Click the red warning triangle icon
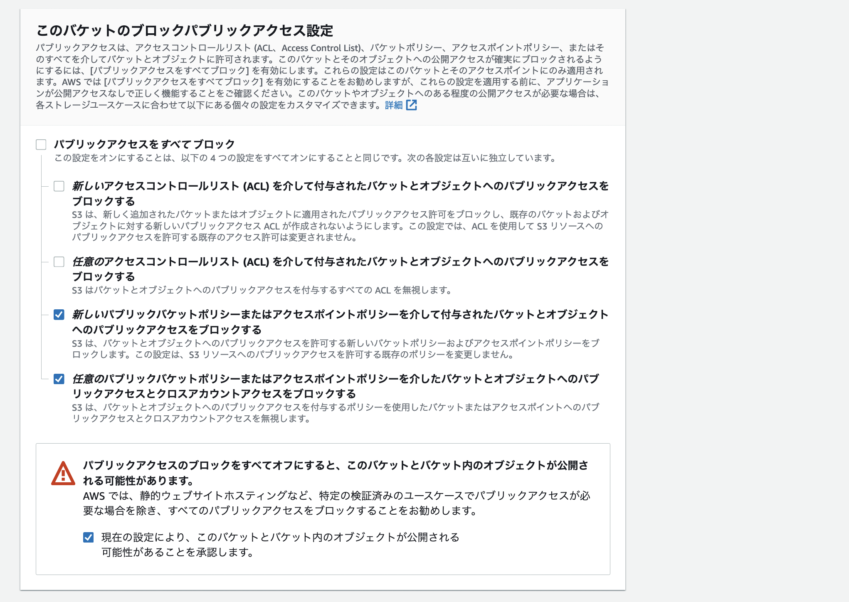849x602 pixels. pos(63,474)
